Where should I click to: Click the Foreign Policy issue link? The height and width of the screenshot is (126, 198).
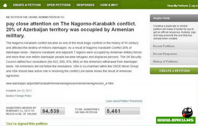tap(23, 96)
